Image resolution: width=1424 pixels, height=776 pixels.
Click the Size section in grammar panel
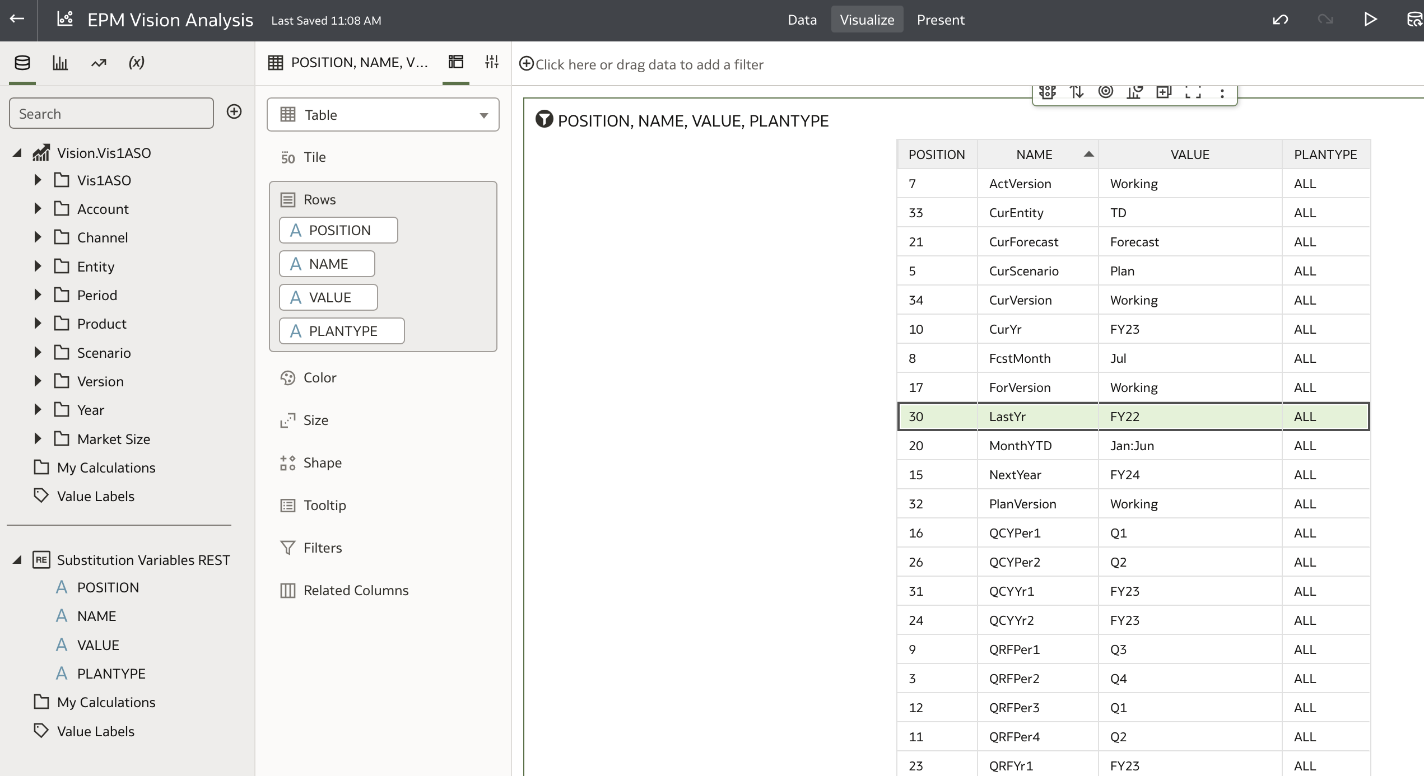304,420
